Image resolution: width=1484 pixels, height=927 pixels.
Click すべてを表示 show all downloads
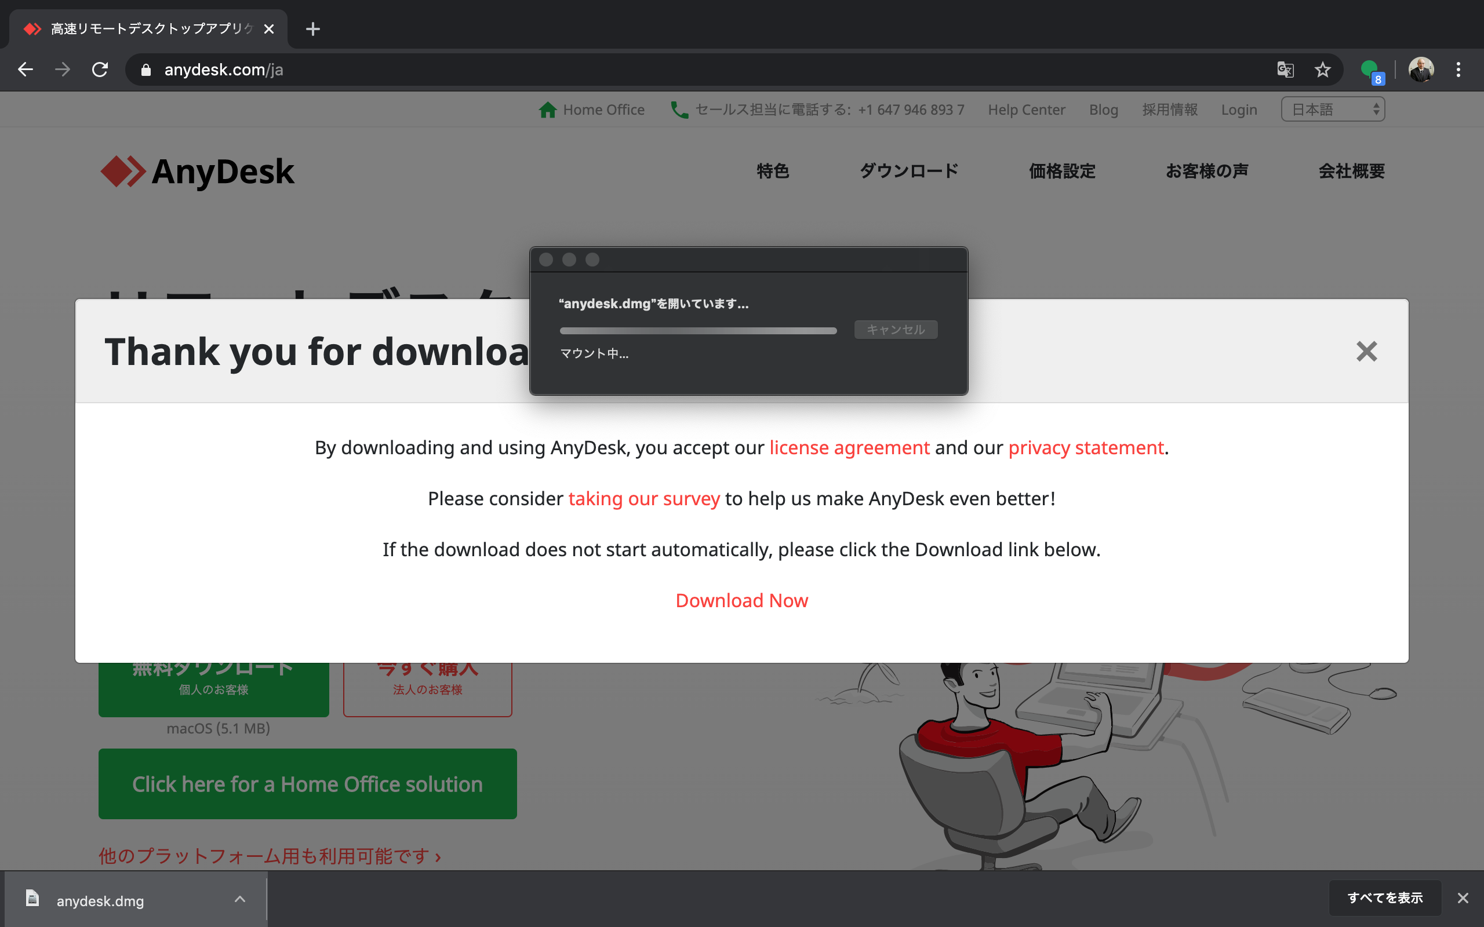click(x=1385, y=898)
